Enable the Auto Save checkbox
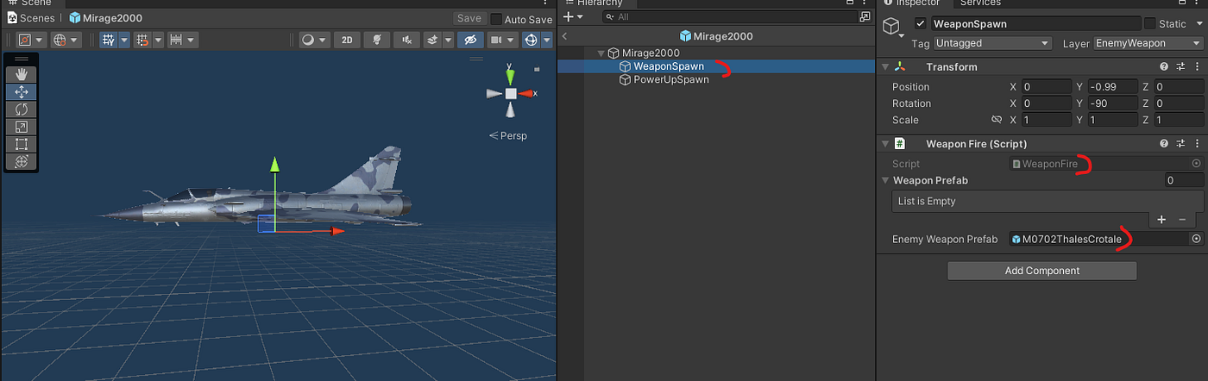Image resolution: width=1208 pixels, height=381 pixels. pyautogui.click(x=496, y=19)
